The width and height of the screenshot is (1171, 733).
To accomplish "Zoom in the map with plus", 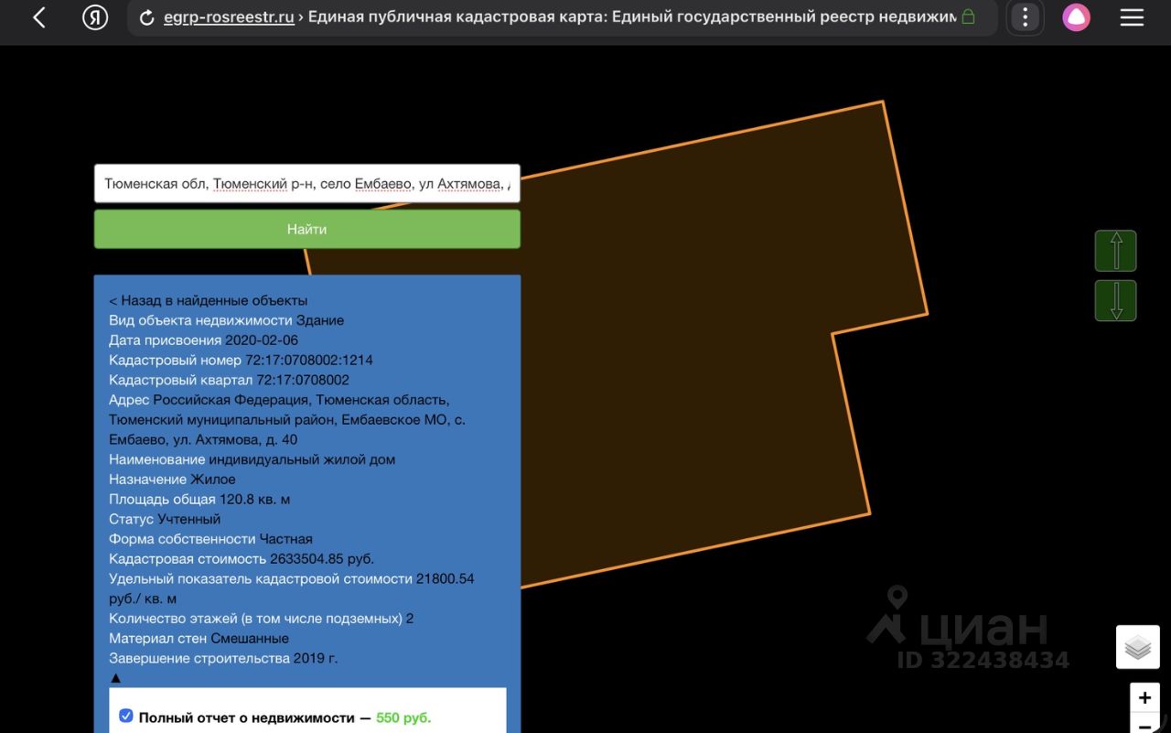I will point(1144,697).
